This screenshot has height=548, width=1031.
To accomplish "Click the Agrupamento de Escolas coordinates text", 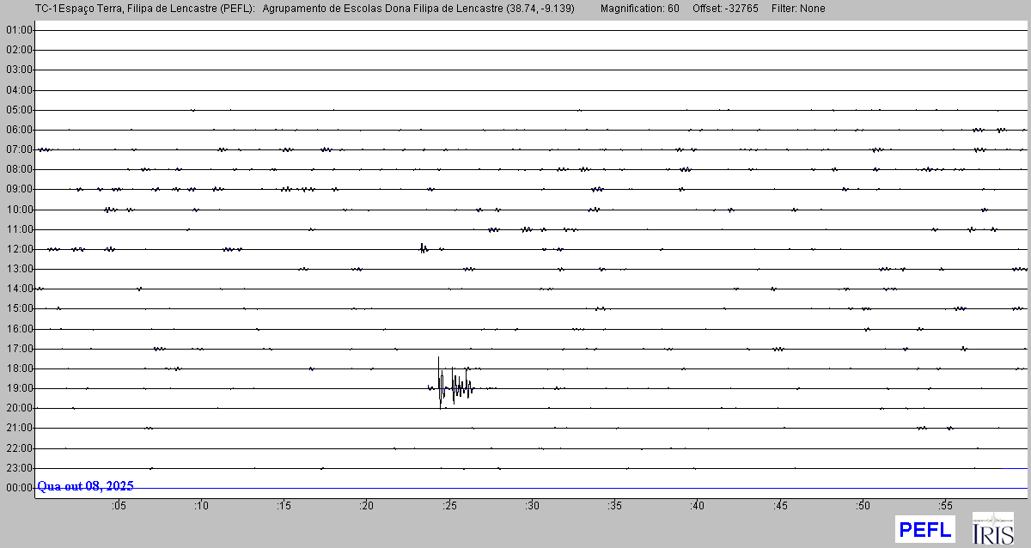I will [x=418, y=9].
